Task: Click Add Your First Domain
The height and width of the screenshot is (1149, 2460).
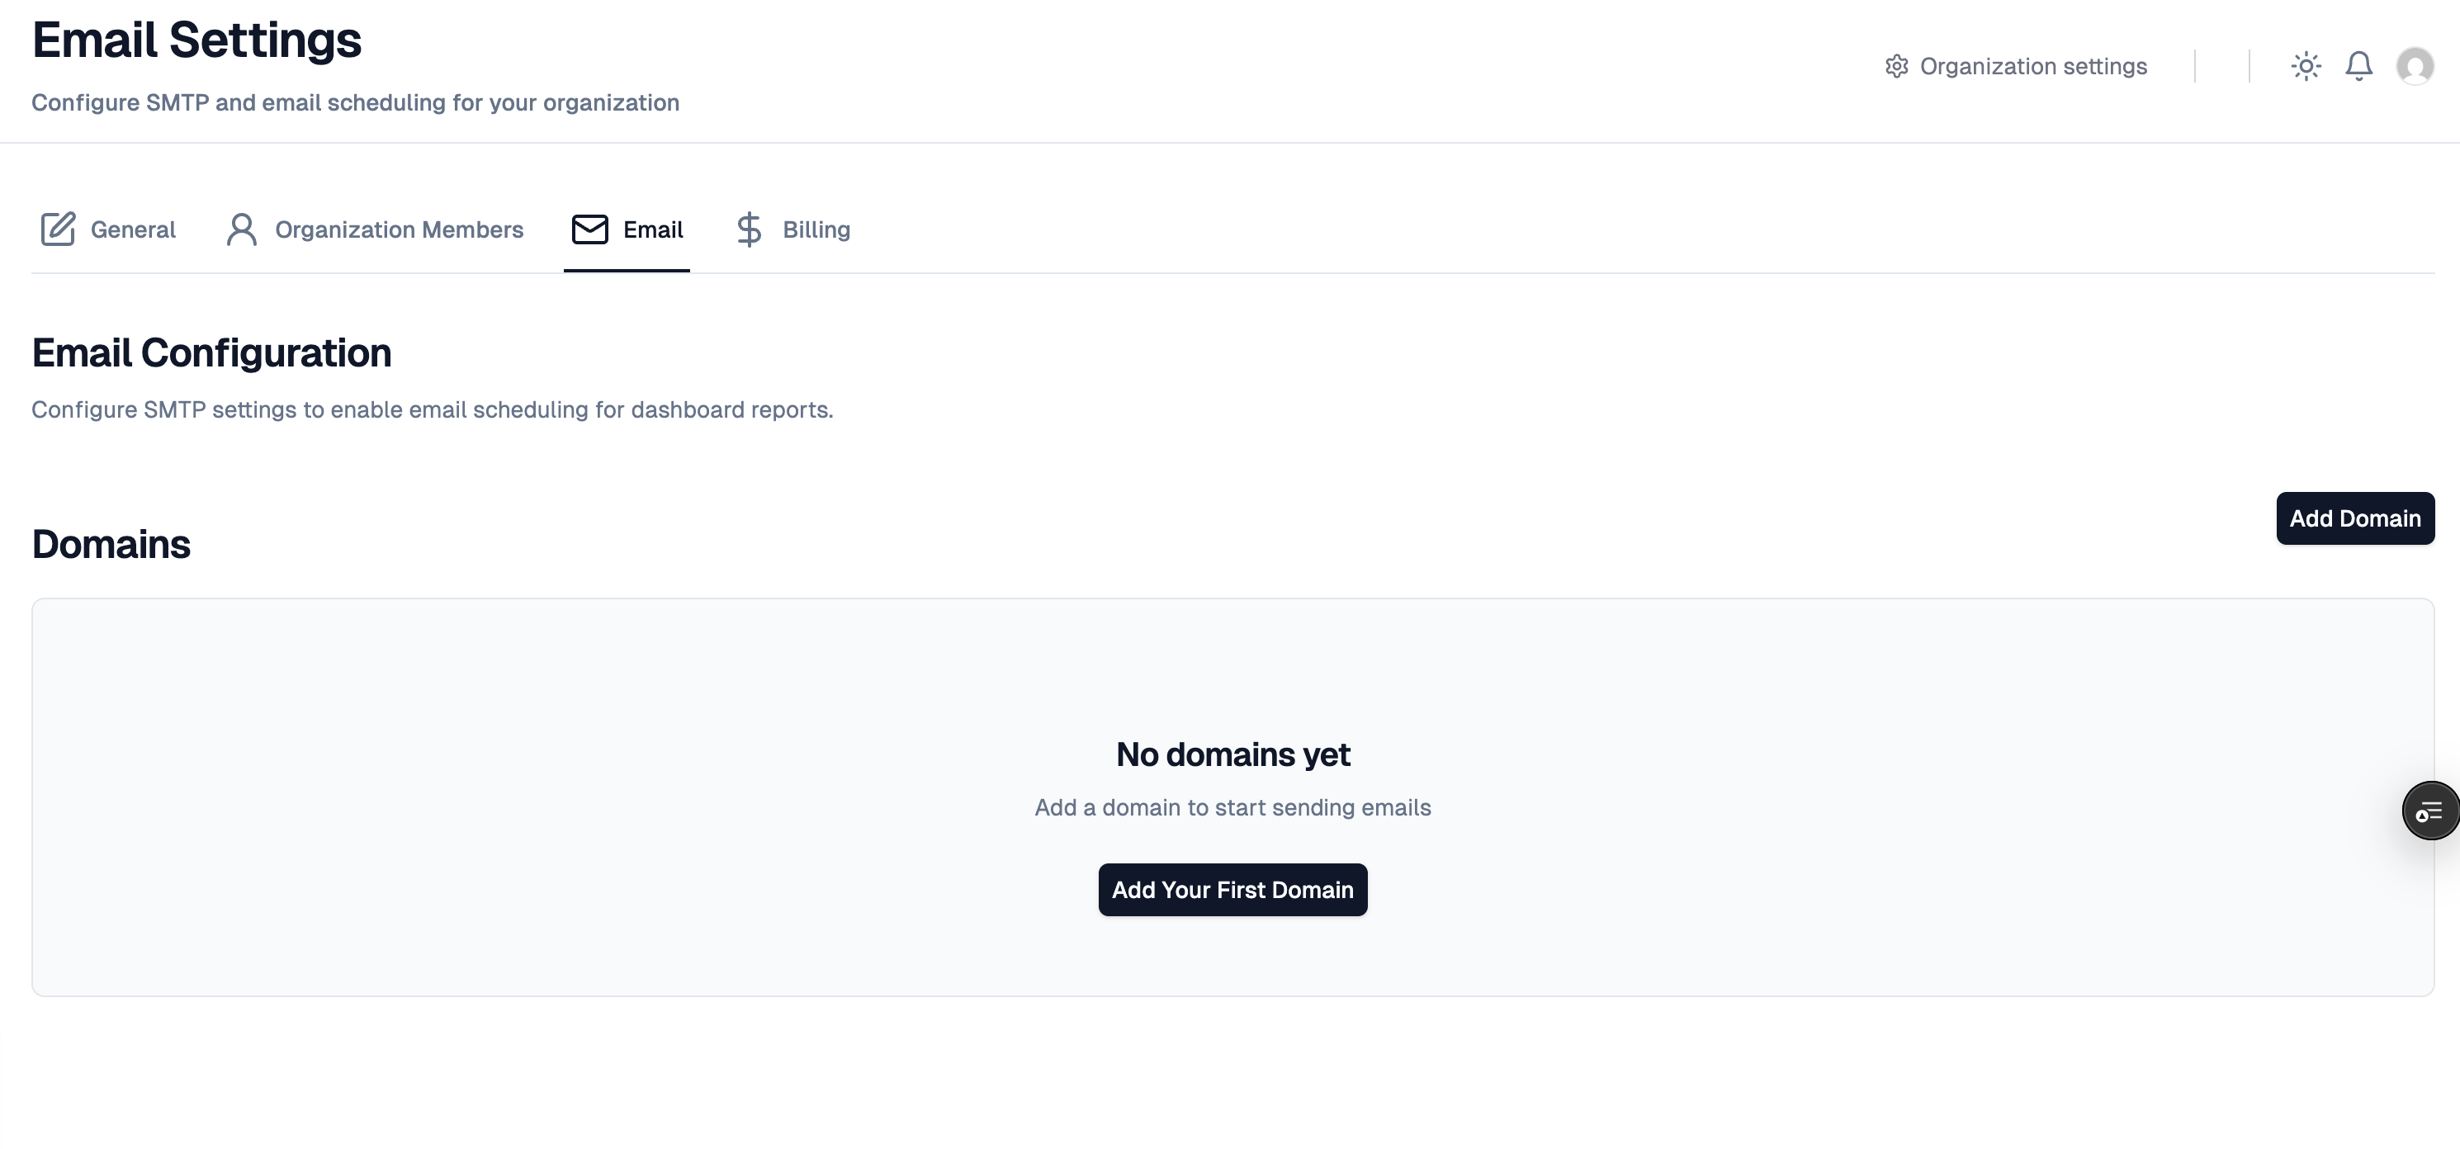Action: (x=1232, y=889)
